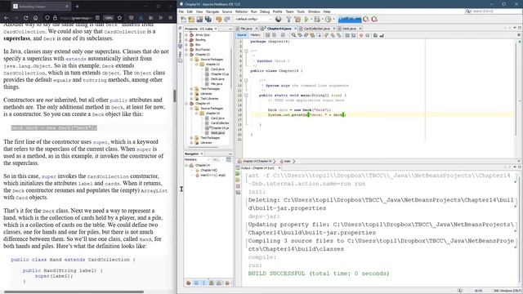Click the Find Selection magnifier icon in editor toolbar
The width and height of the screenshot is (523, 294).
293,35
